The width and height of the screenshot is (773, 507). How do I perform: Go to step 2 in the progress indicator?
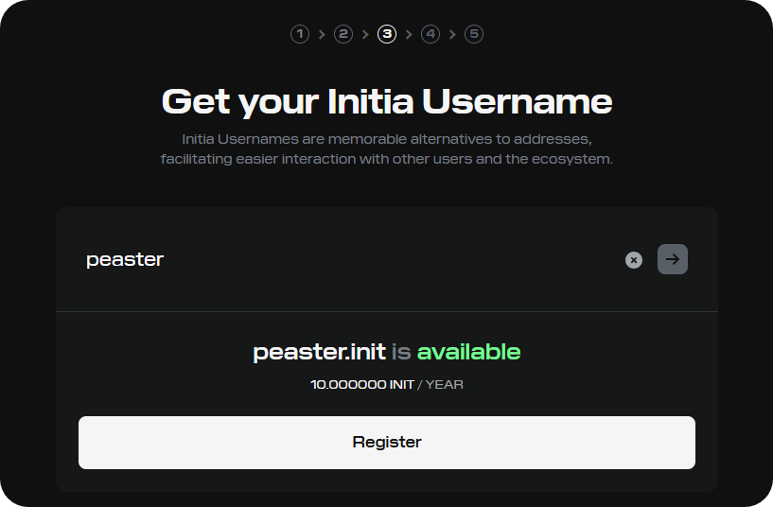click(x=343, y=34)
